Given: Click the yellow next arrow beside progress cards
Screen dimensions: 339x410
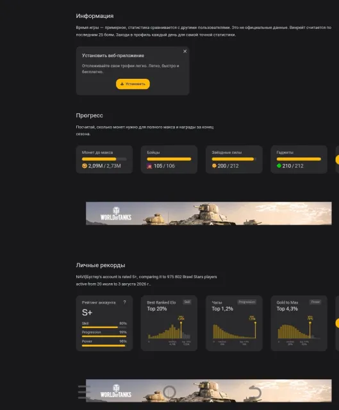Looking at the screenshot, I should [x=338, y=160].
